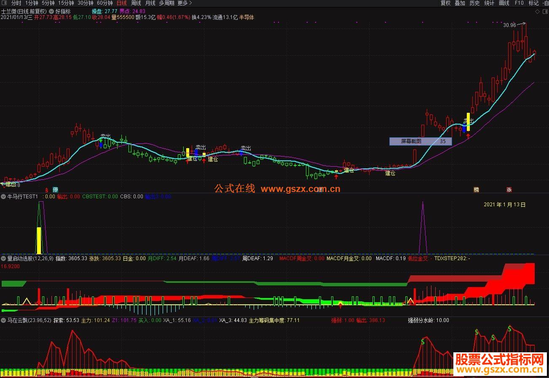Click the 涨 marker icon

pos(509,189)
